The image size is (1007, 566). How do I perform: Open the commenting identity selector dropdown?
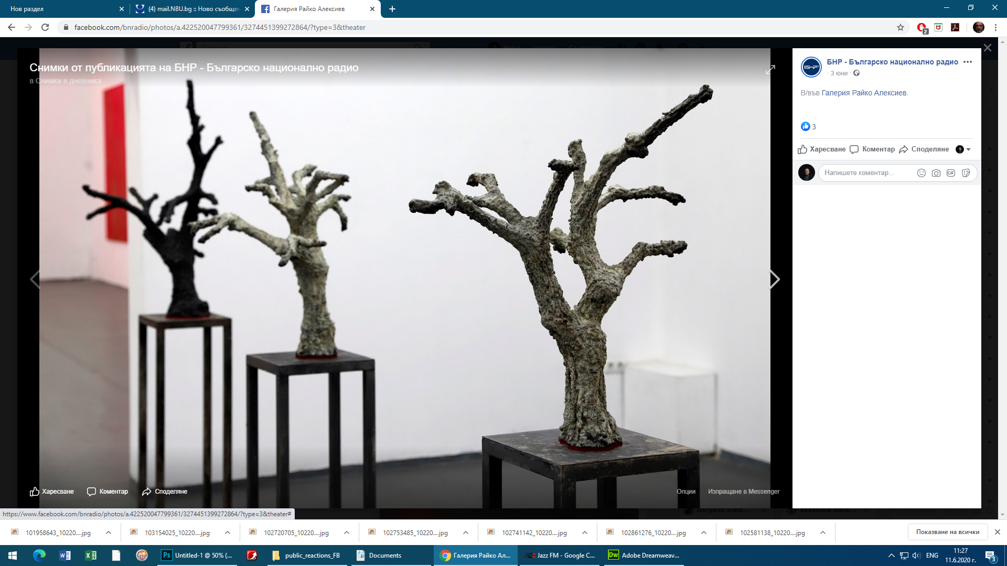(x=963, y=149)
